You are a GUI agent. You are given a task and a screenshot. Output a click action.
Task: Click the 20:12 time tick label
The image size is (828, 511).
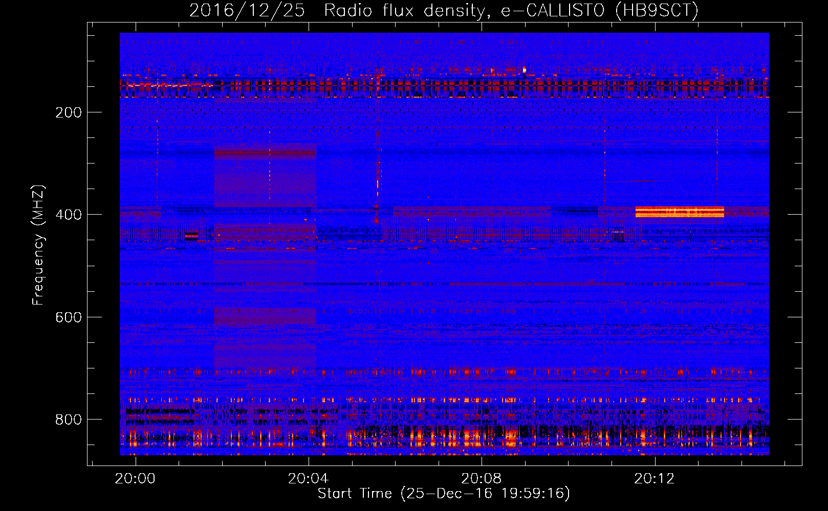coord(654,479)
